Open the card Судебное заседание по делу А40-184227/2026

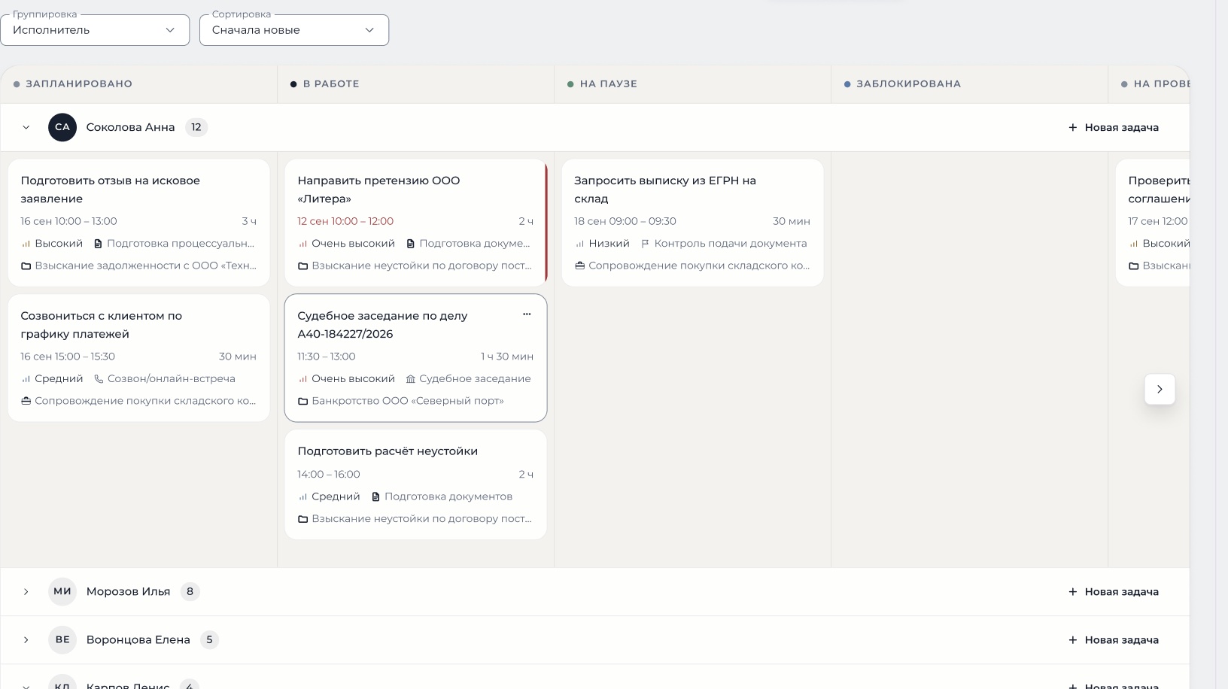(x=415, y=358)
